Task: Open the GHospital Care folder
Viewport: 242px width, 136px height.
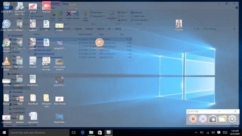Action: click(x=46, y=100)
